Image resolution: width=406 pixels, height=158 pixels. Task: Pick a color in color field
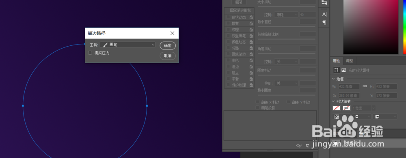pyautogui.click(x=371, y=27)
